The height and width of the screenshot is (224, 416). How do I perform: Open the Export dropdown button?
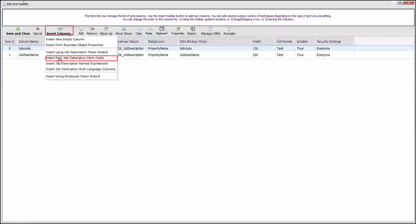click(192, 31)
